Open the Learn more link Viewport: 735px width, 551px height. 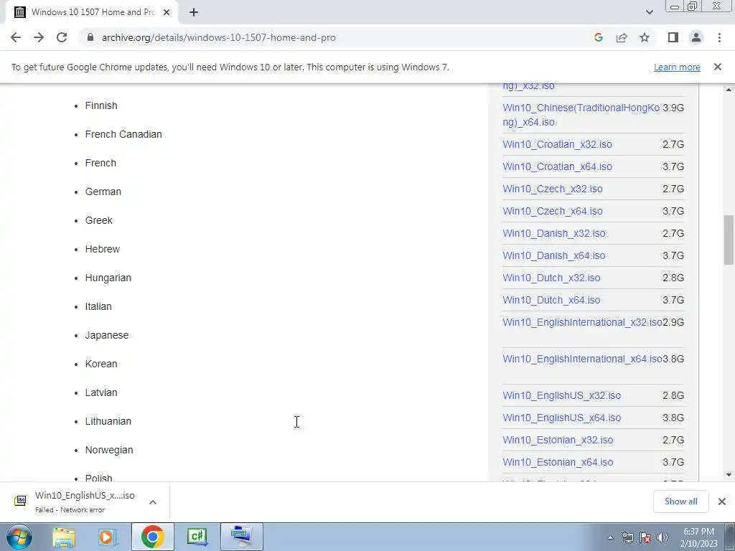click(677, 67)
